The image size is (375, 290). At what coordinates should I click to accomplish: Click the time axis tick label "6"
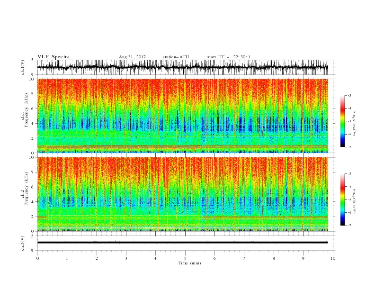pos(214,258)
